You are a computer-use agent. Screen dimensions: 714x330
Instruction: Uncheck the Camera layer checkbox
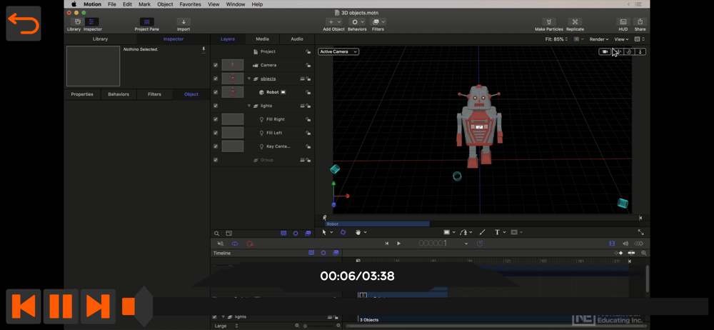(x=216, y=65)
